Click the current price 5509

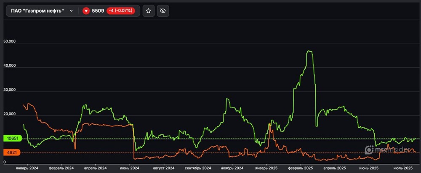click(99, 11)
